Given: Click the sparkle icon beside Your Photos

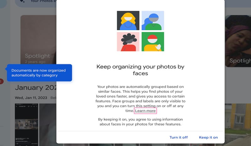Looking at the screenshot, I should (x=22, y=2).
